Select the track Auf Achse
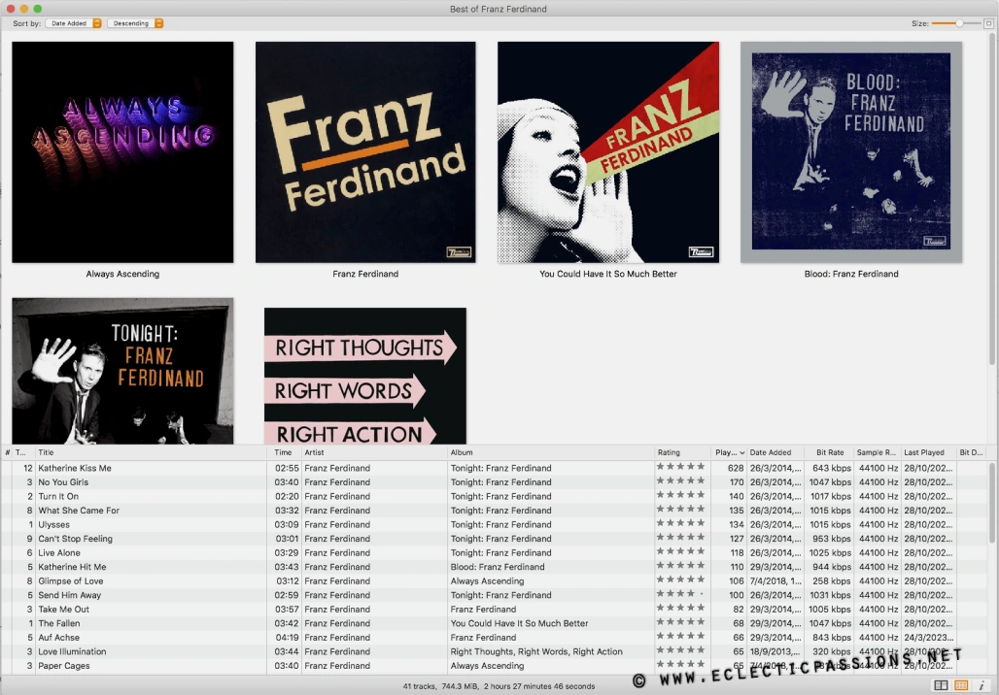This screenshot has height=695, width=999. (58, 637)
